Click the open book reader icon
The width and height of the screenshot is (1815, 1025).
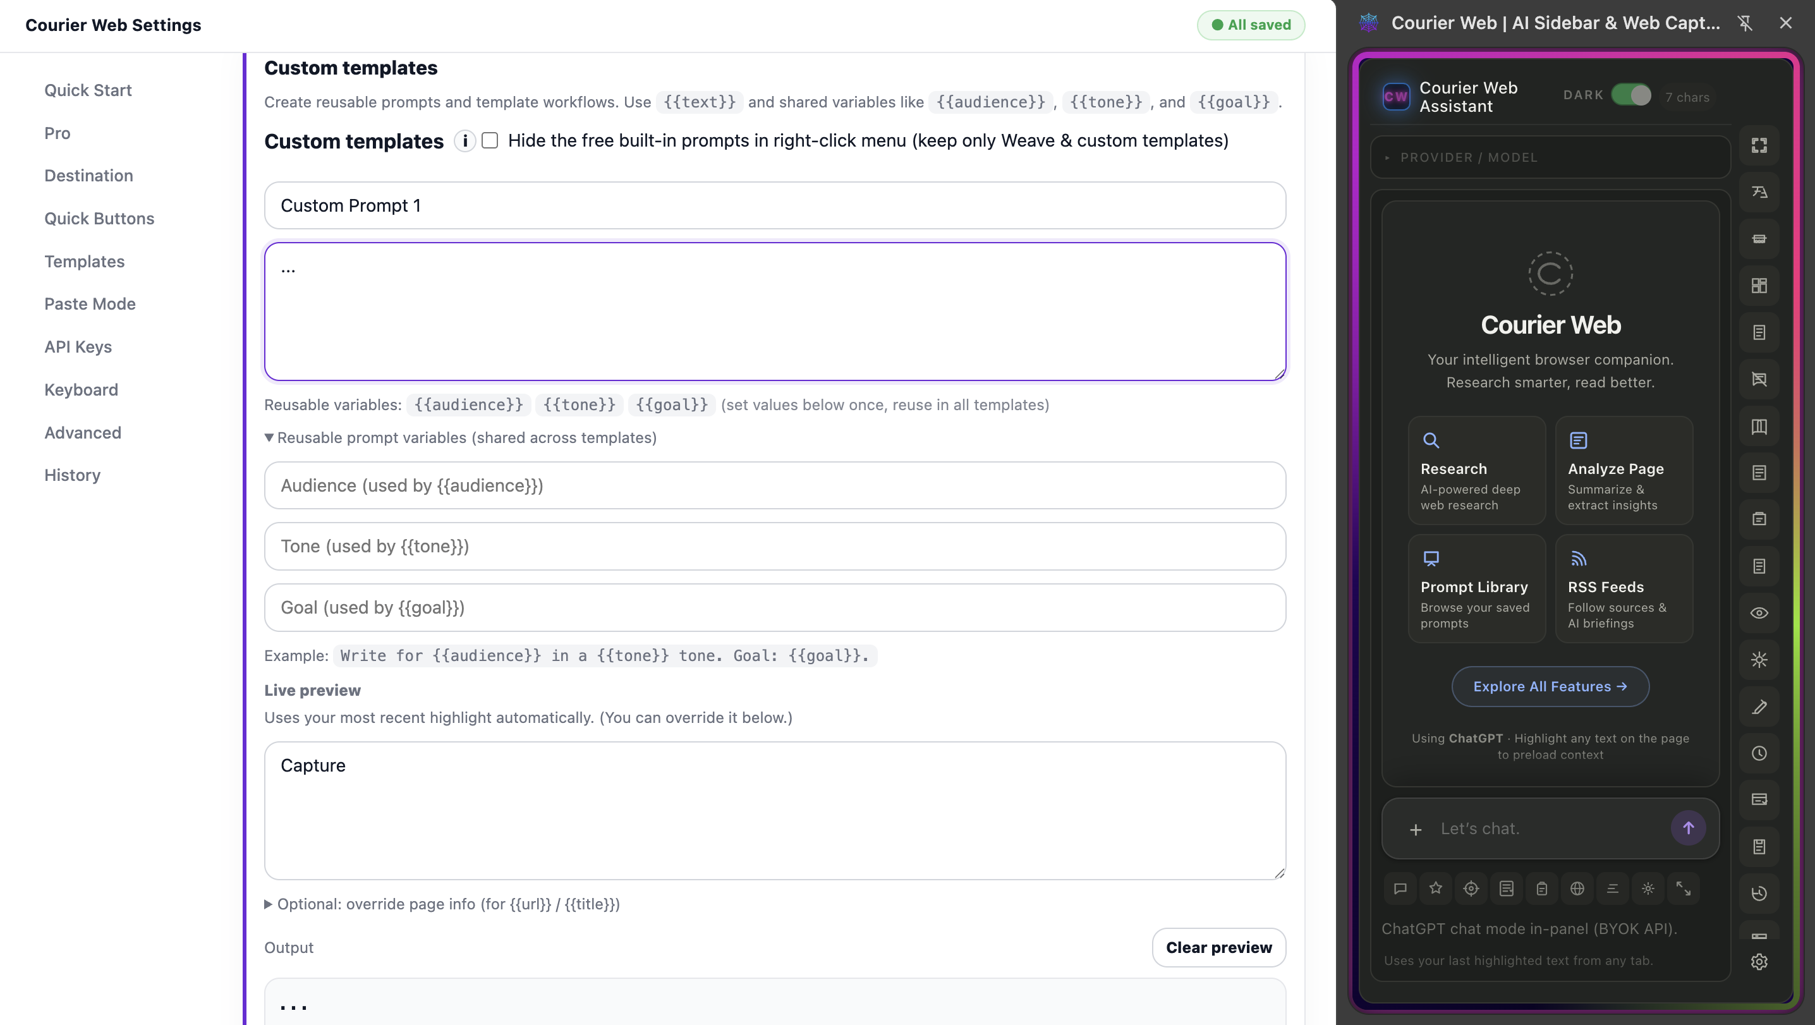1759,426
